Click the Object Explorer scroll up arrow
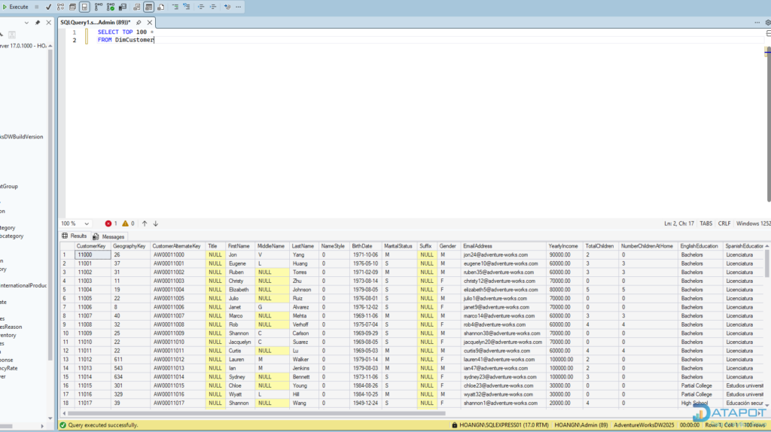This screenshot has width=771, height=432. 50,46
